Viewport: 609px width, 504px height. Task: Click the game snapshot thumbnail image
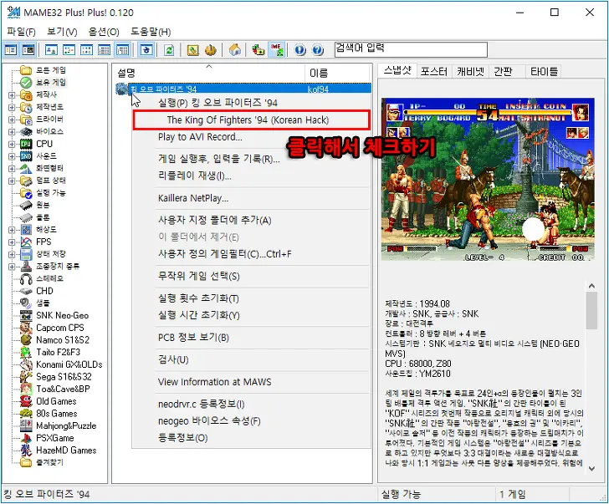(488, 179)
